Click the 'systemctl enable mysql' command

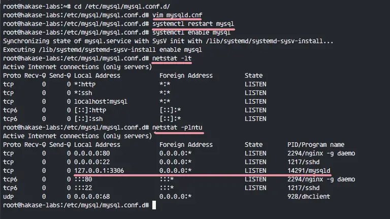point(191,33)
